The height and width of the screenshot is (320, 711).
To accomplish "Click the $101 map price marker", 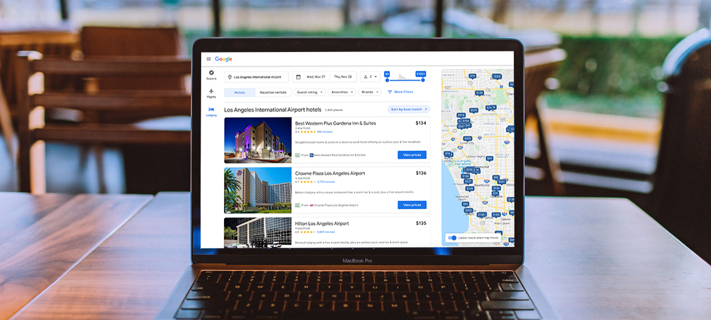I will (502, 182).
